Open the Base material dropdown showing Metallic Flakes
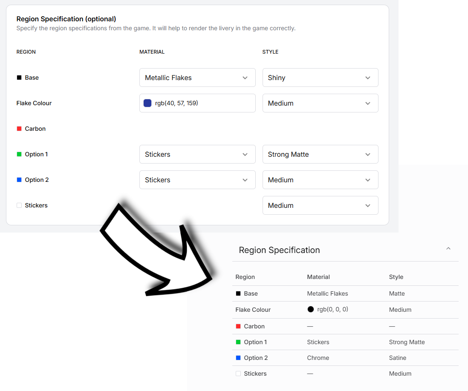 click(x=197, y=78)
